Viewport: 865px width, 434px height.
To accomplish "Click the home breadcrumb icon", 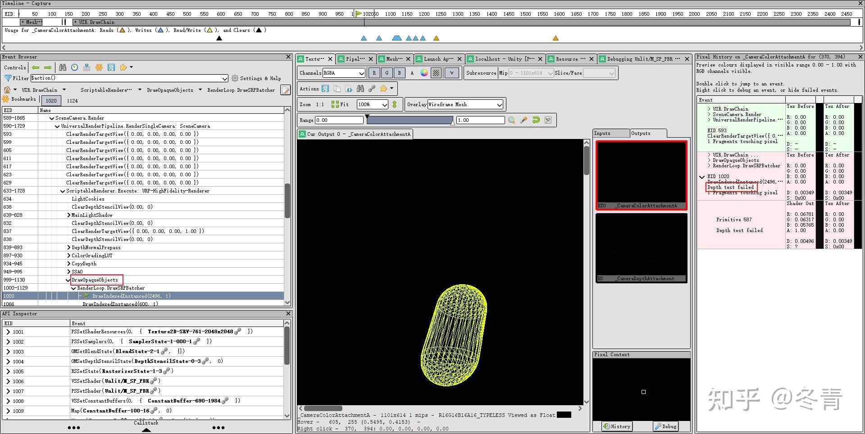I will tap(7, 90).
